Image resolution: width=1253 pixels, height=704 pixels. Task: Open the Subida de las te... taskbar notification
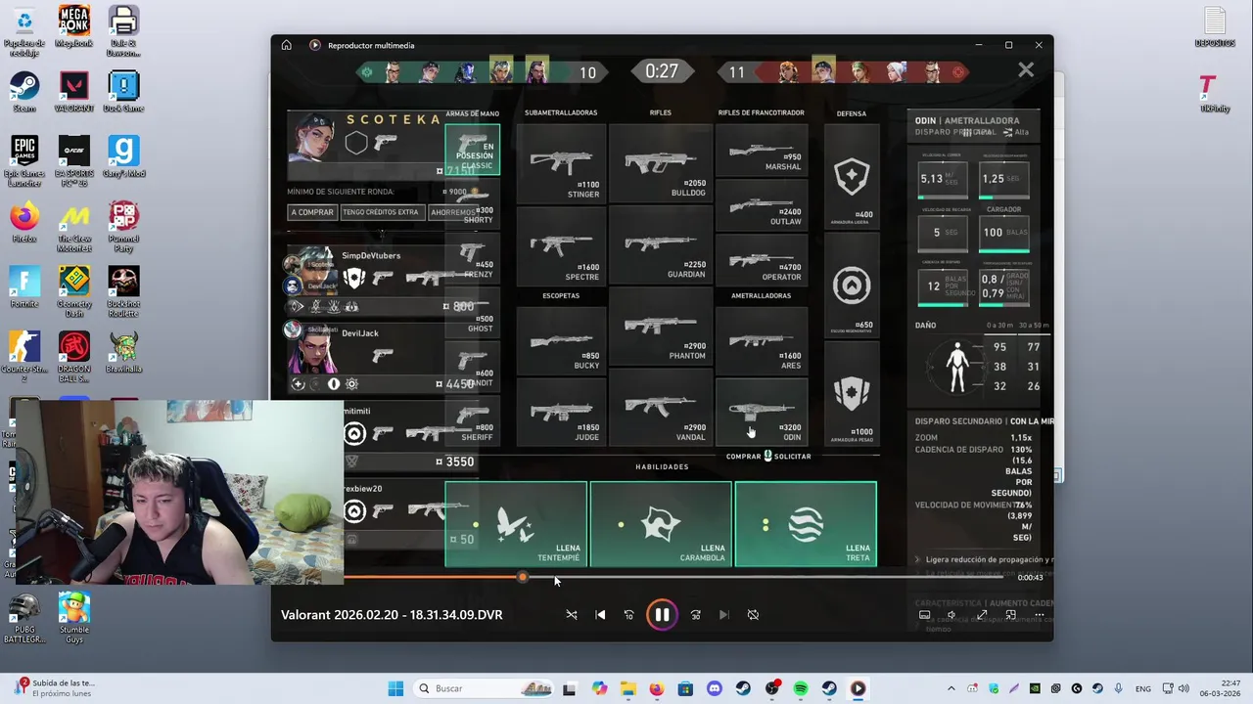click(54, 688)
